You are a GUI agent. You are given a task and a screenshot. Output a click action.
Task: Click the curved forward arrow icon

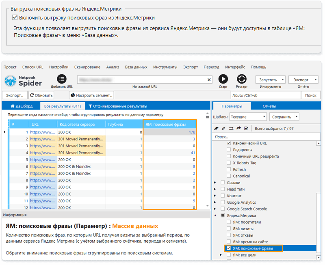tap(238, 129)
